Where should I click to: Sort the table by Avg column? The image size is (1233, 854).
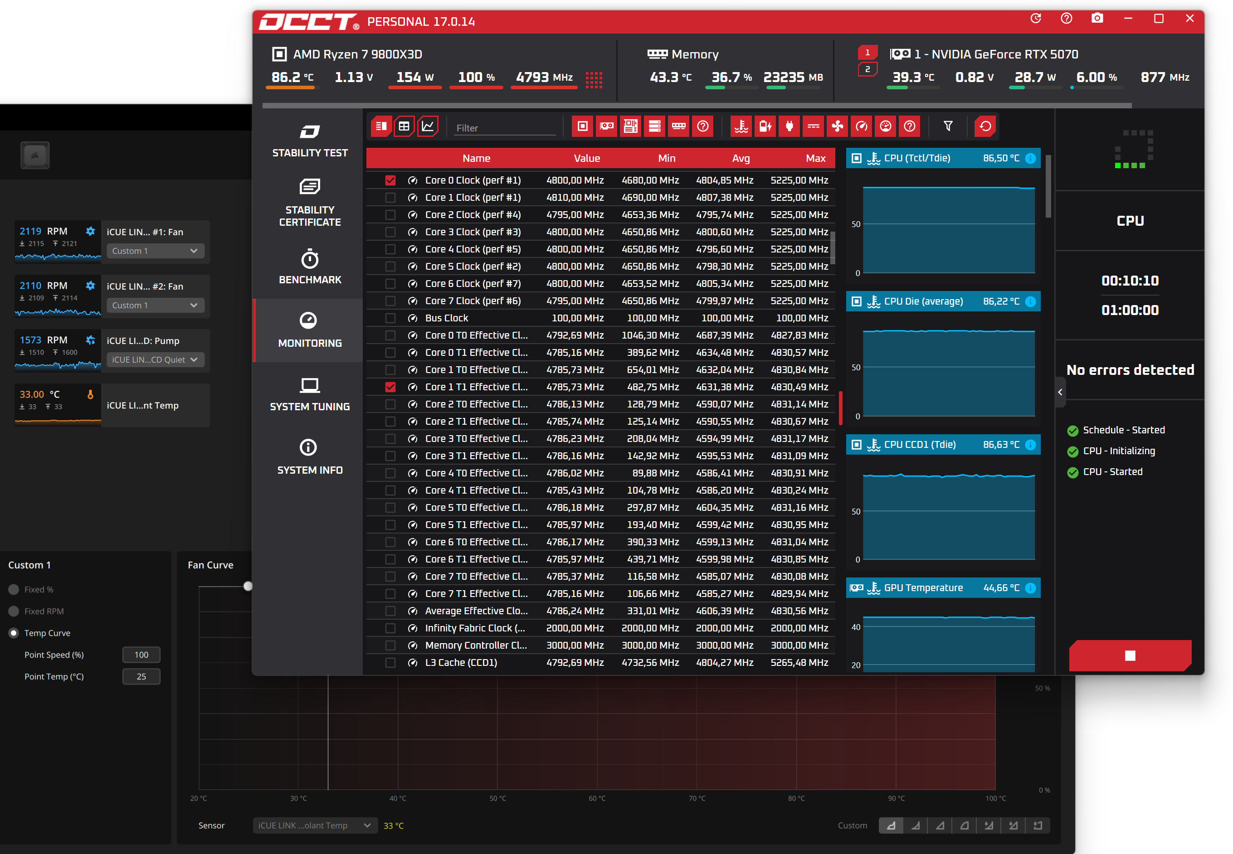tap(741, 158)
